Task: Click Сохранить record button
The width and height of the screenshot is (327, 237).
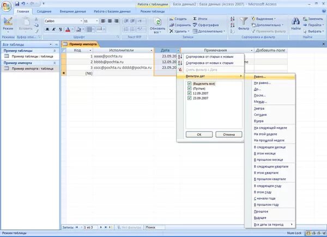Action: [x=180, y=25]
